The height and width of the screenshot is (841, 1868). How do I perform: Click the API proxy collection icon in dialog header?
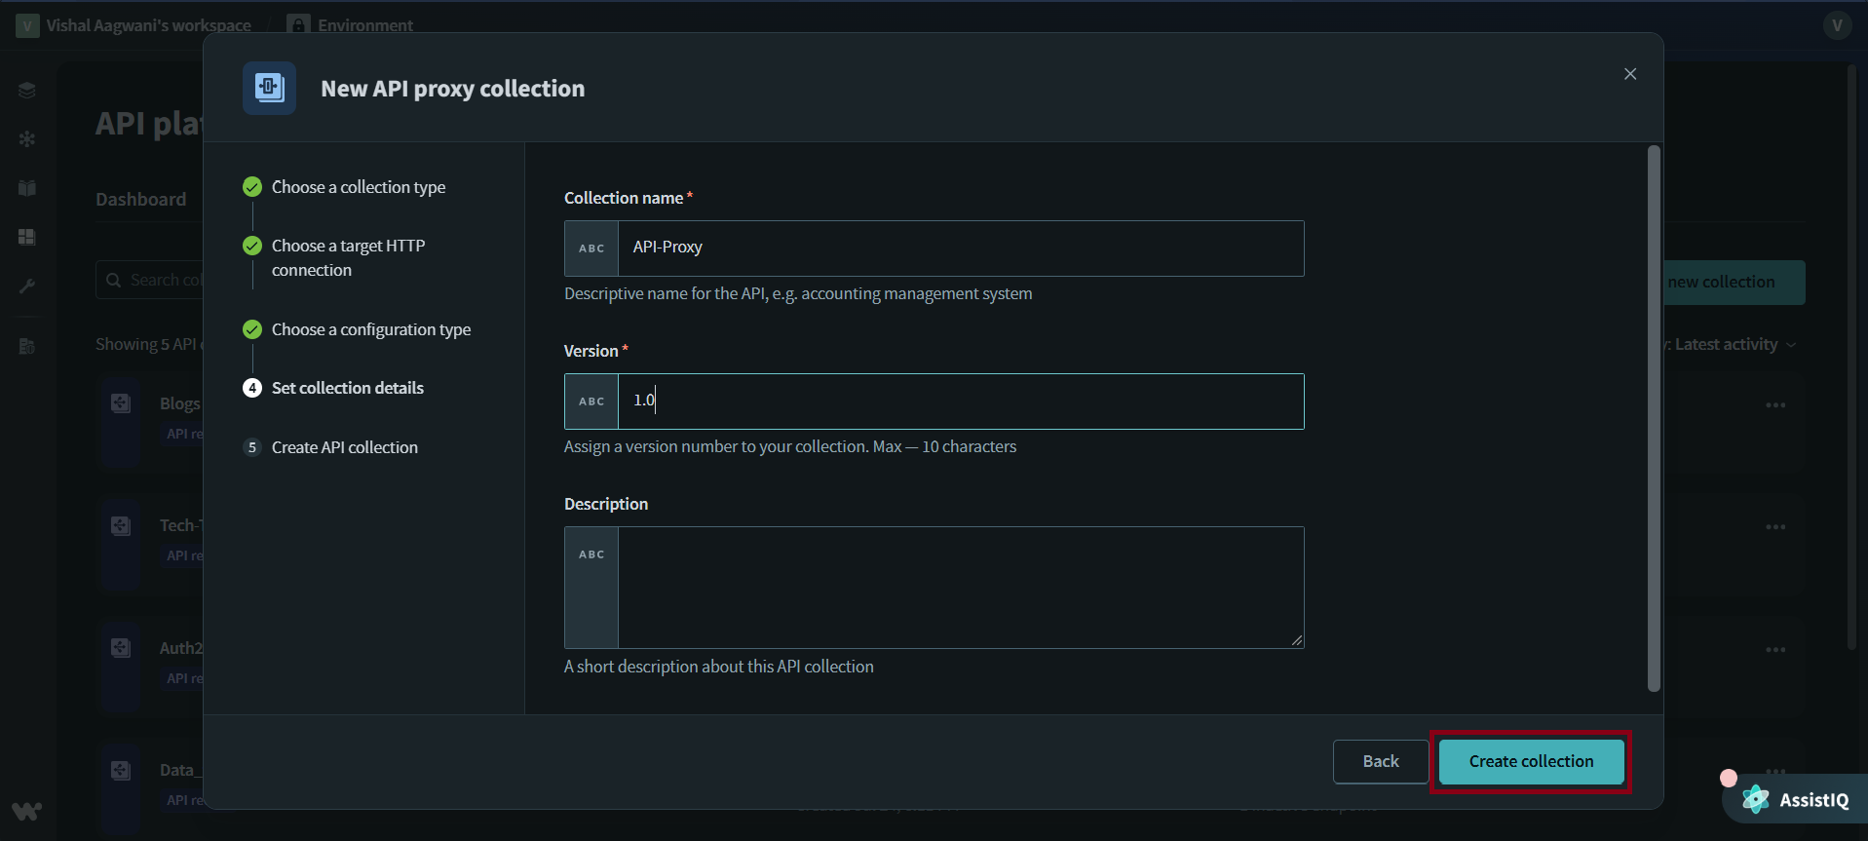[x=269, y=89]
